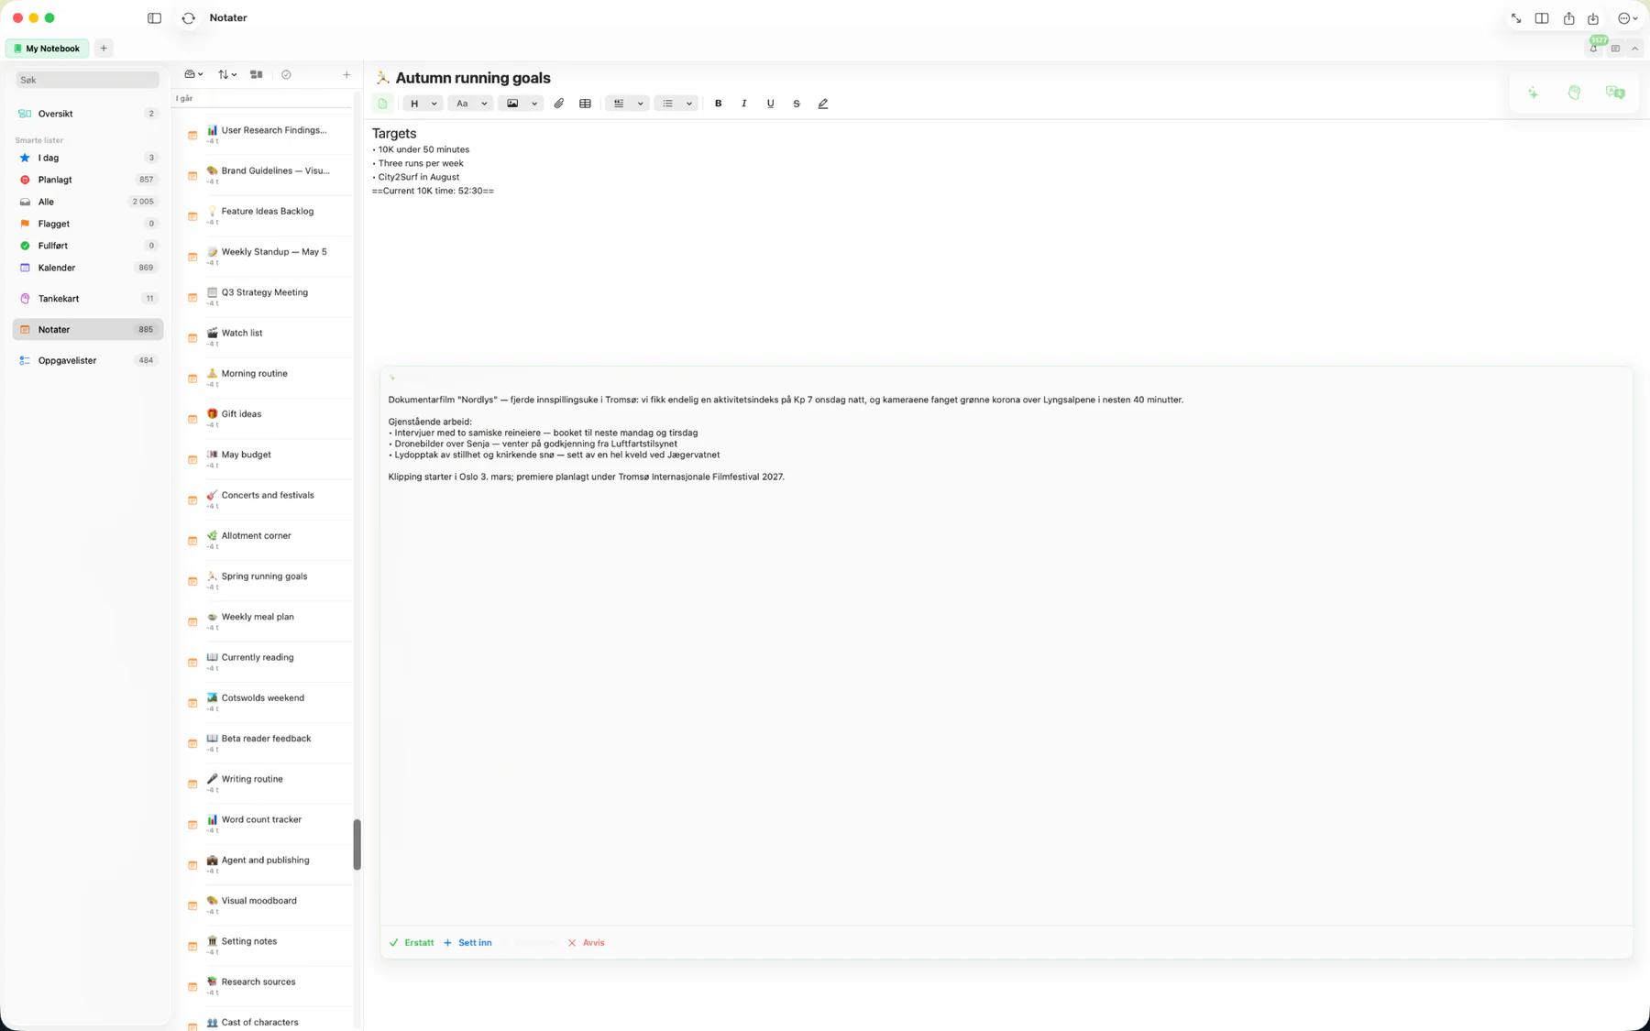Toggle the sidebar panel icon

pos(154,18)
